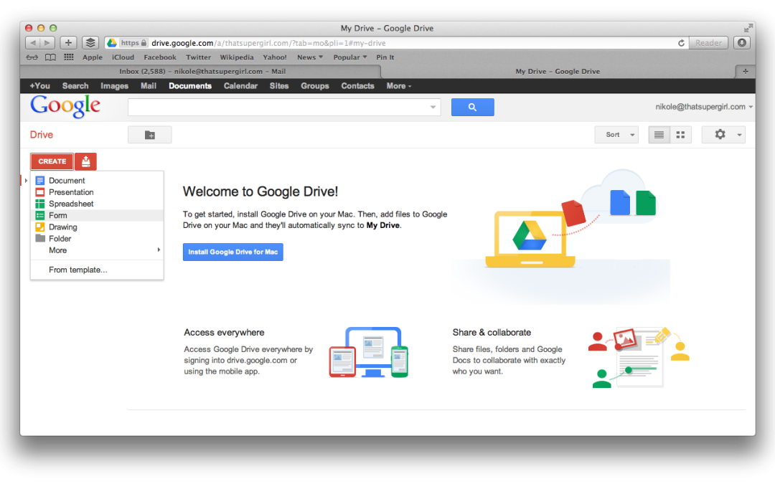Open the Facebook bookmark
The width and height of the screenshot is (775, 484).
click(160, 57)
